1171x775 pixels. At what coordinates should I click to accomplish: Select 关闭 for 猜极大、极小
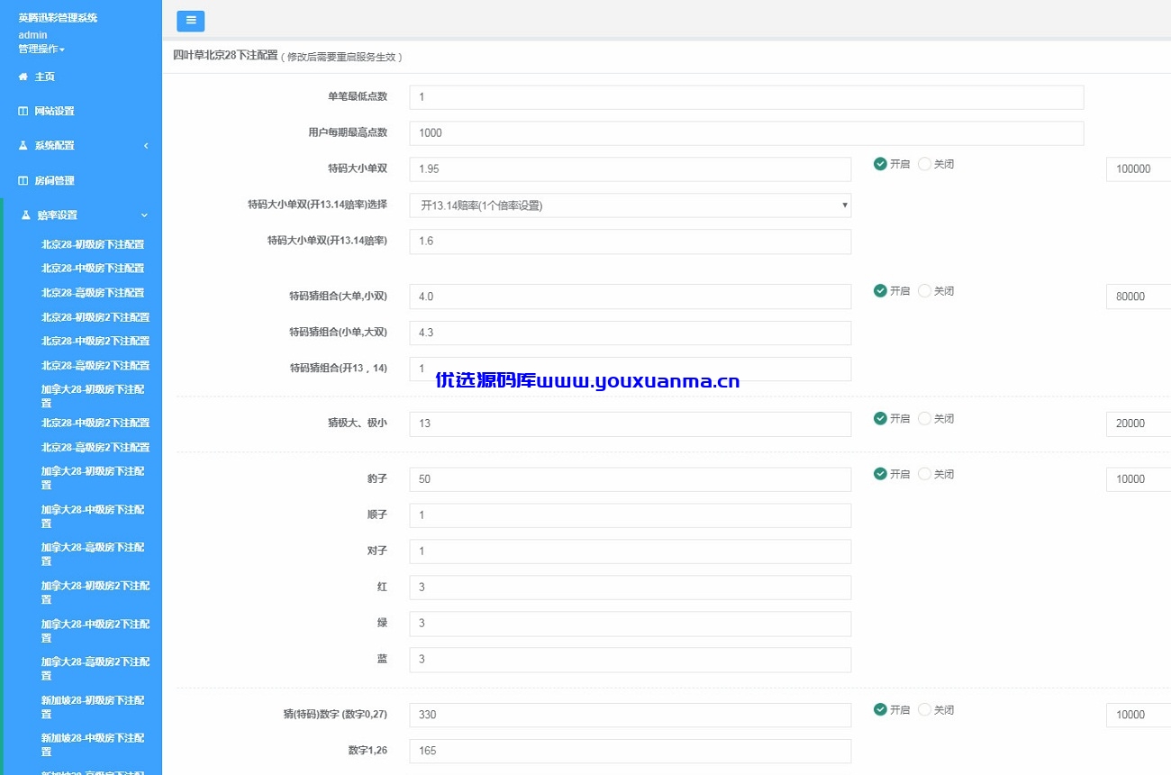924,418
